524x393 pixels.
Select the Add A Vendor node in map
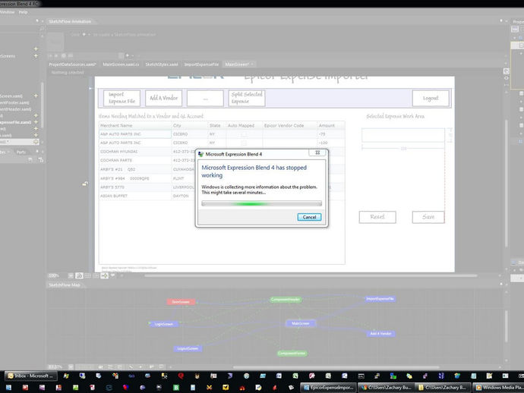coord(380,334)
